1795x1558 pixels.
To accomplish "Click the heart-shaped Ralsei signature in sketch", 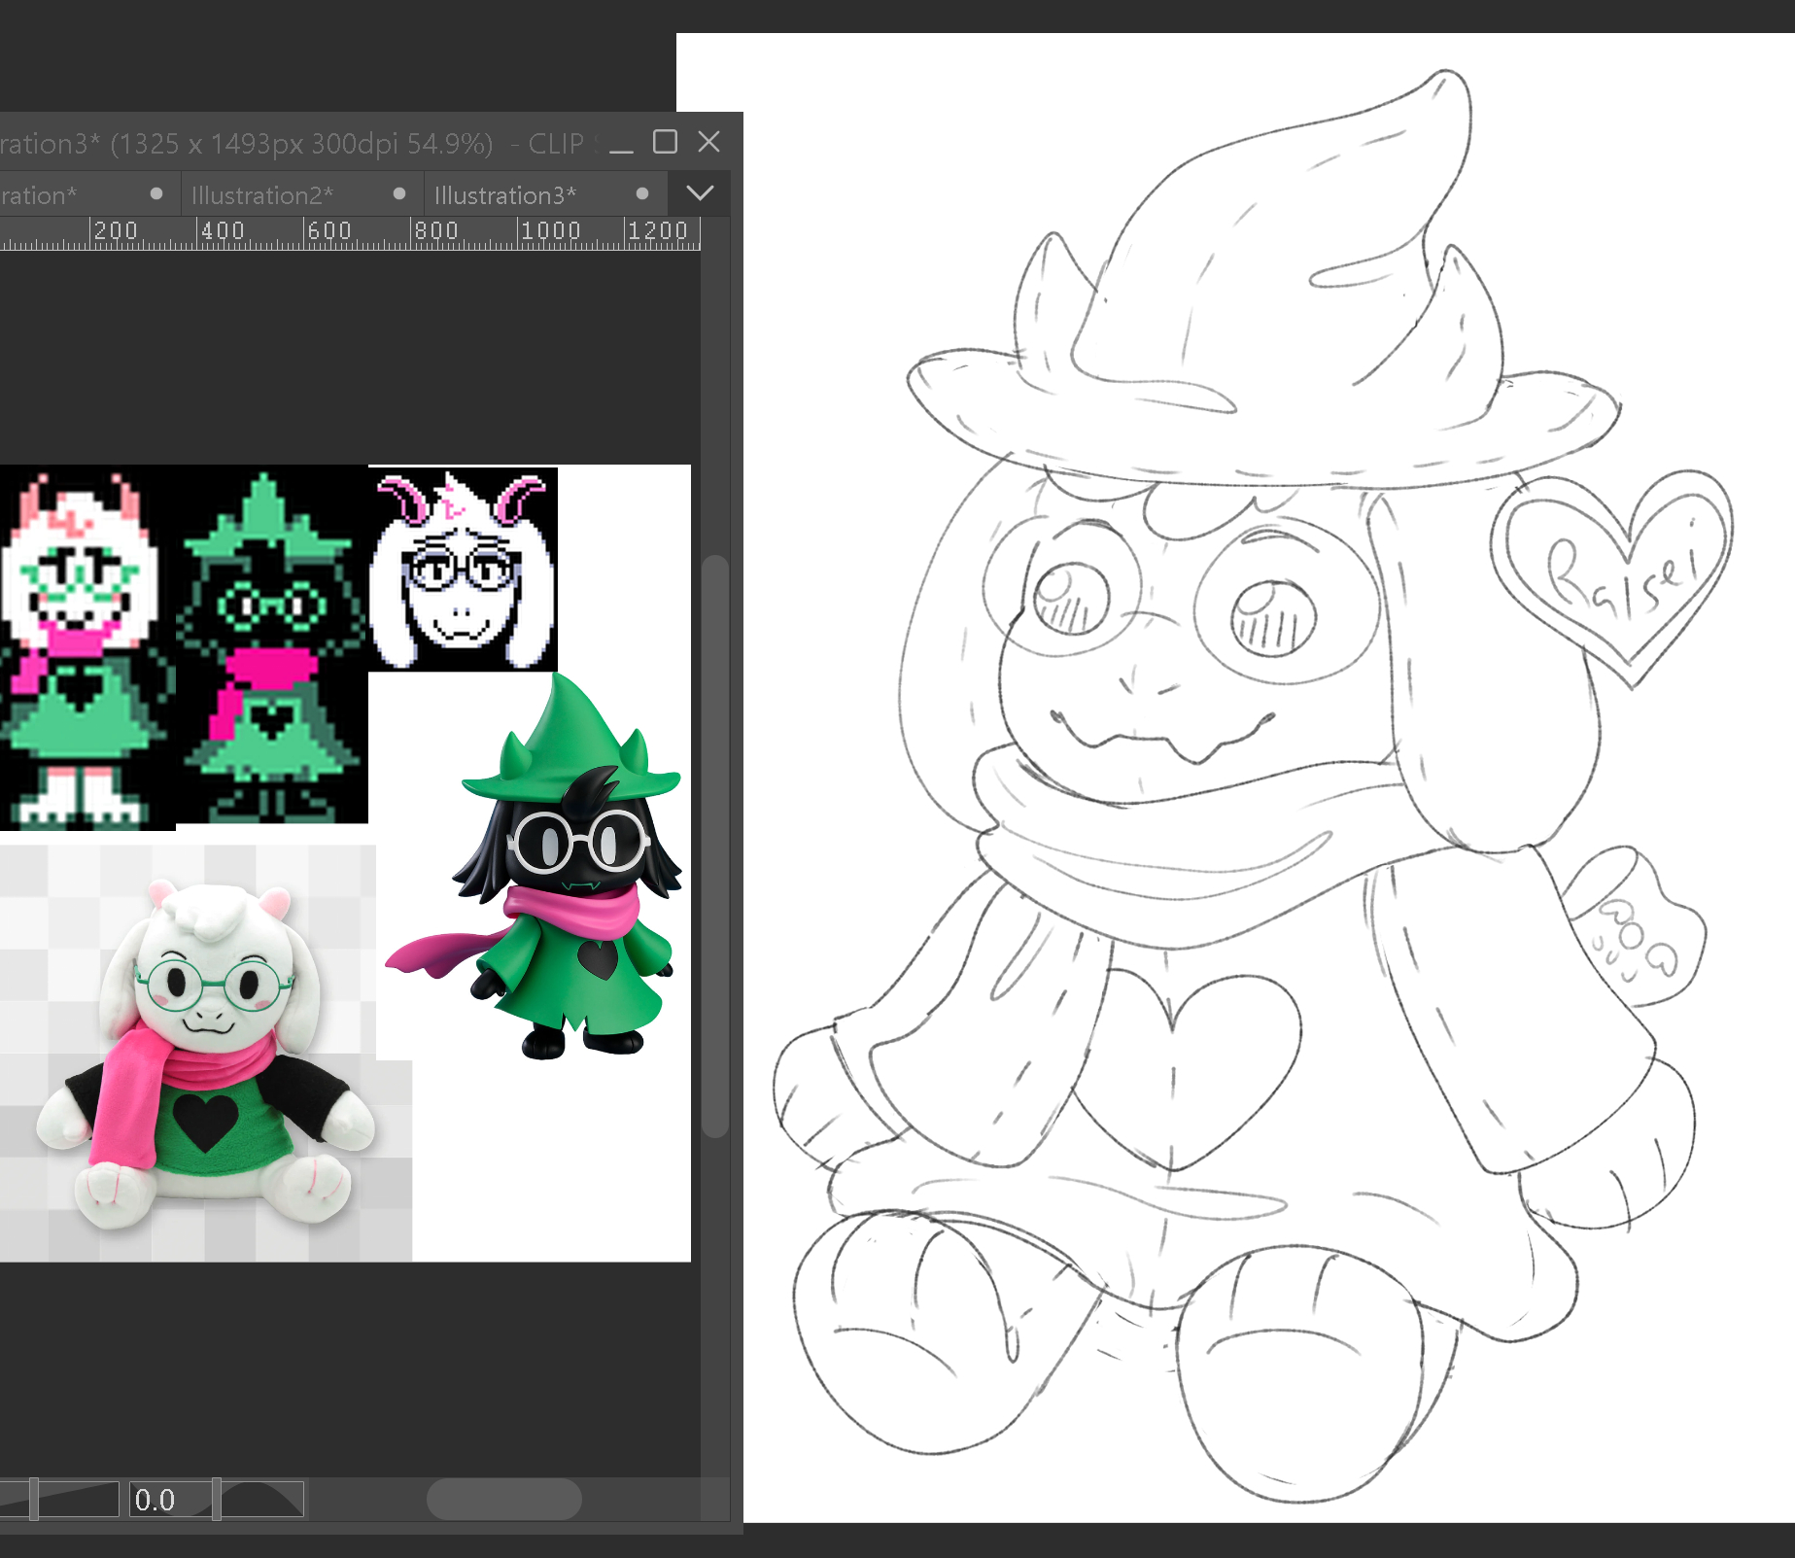I will (1615, 573).
